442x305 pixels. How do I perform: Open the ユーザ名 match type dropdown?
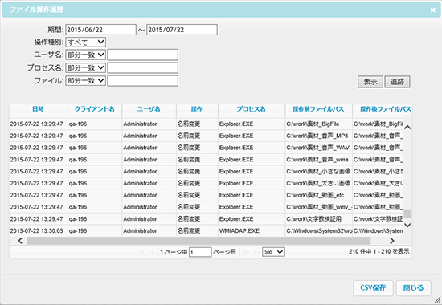[86, 55]
